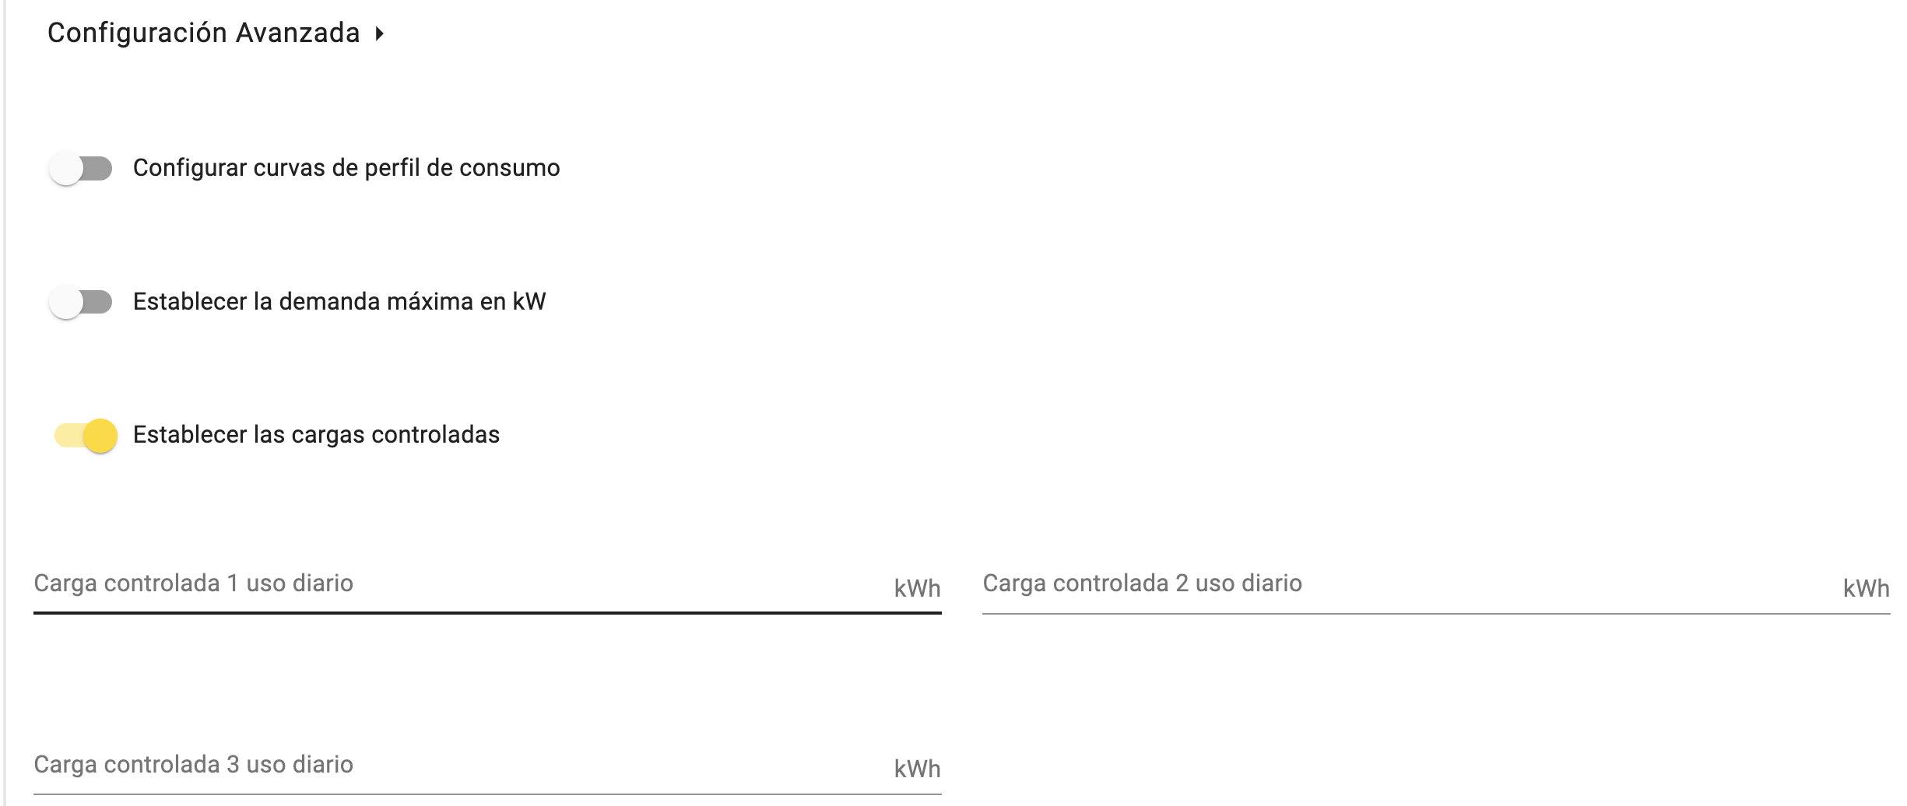Click kWh suffix of Carga controlada 2
This screenshot has width=1907, height=806.
point(1866,589)
